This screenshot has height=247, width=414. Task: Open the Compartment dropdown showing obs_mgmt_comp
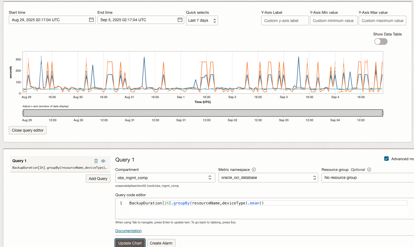tap(165, 177)
